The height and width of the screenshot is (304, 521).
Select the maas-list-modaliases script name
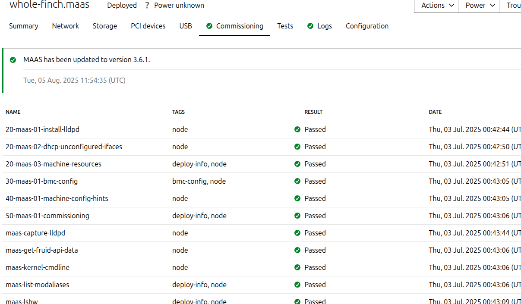point(37,285)
